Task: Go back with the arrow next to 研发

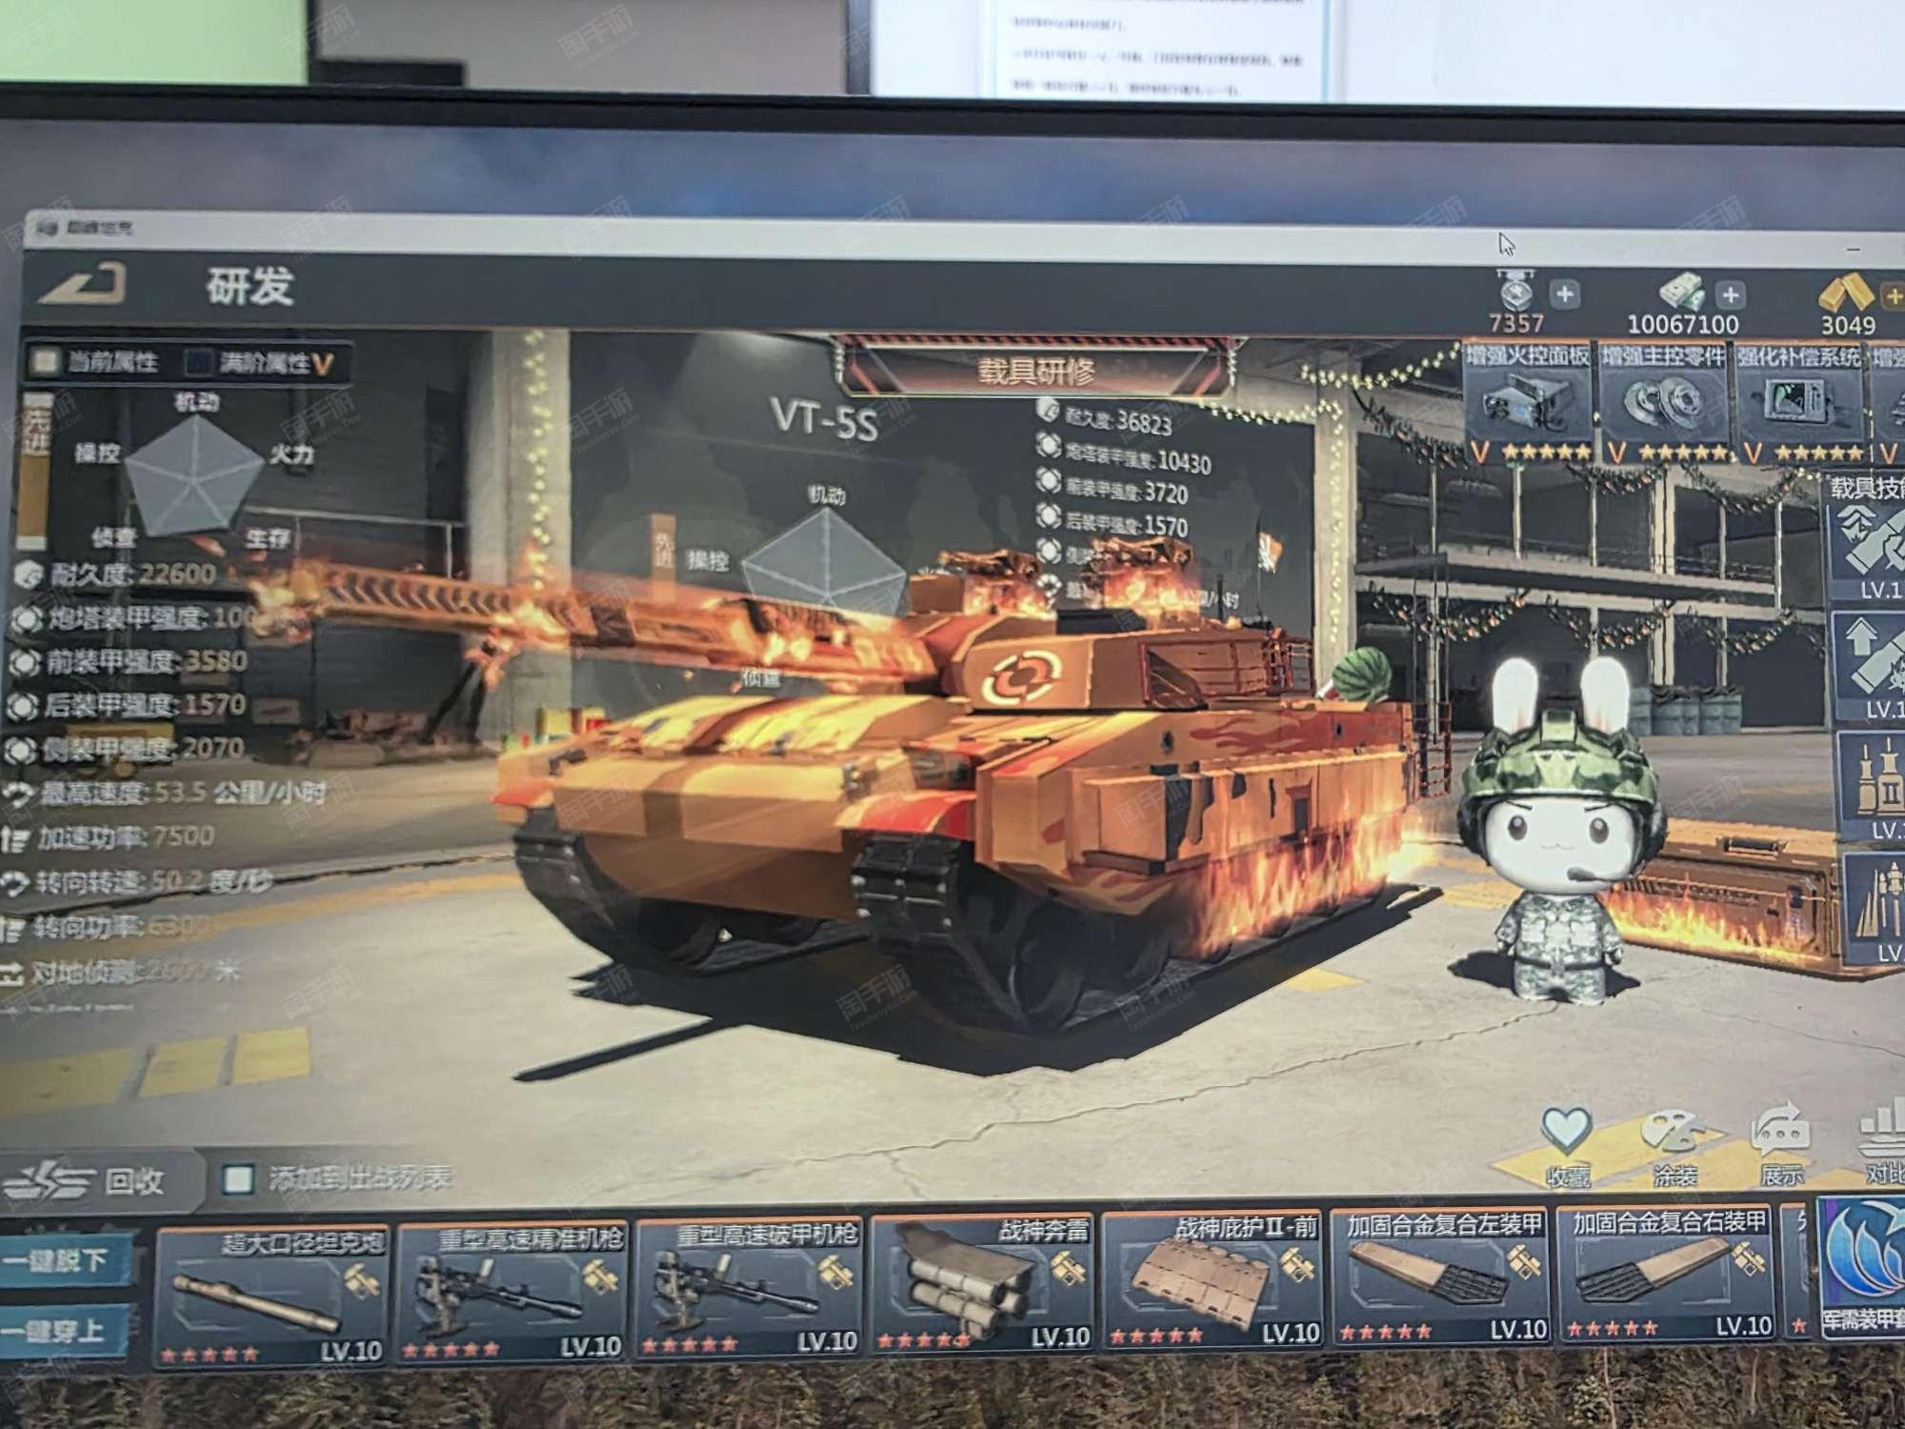Action: coord(84,284)
